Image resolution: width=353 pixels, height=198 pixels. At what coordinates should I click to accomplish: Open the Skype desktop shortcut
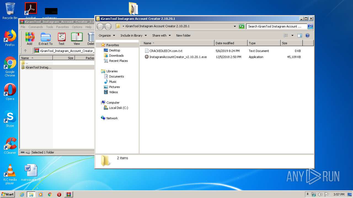(10, 119)
